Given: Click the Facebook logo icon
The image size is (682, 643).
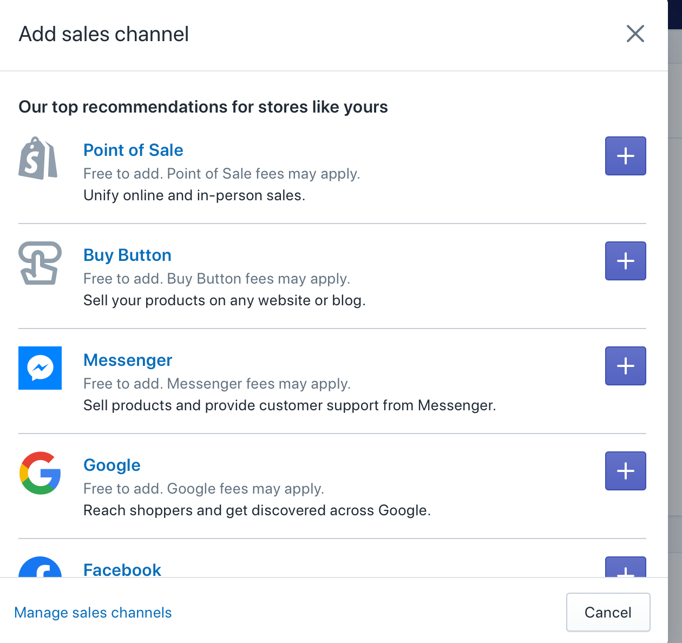Looking at the screenshot, I should [x=40, y=567].
